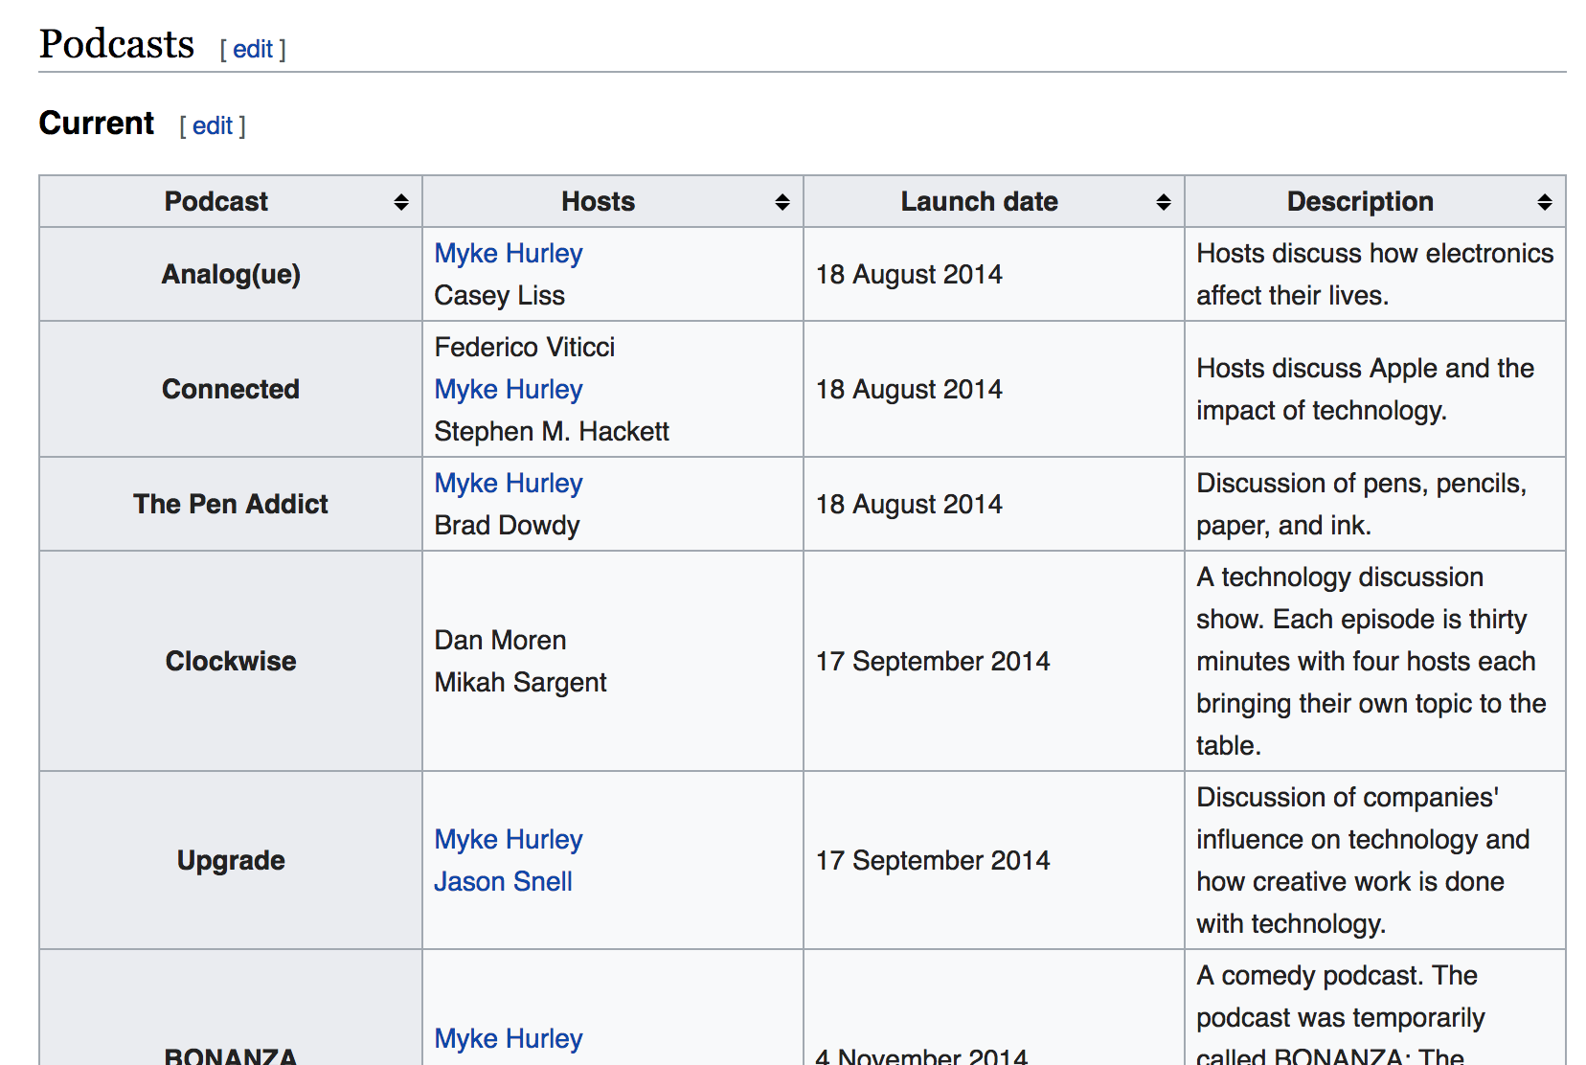Click the sort arrow on the Hosts column

pyautogui.click(x=782, y=201)
